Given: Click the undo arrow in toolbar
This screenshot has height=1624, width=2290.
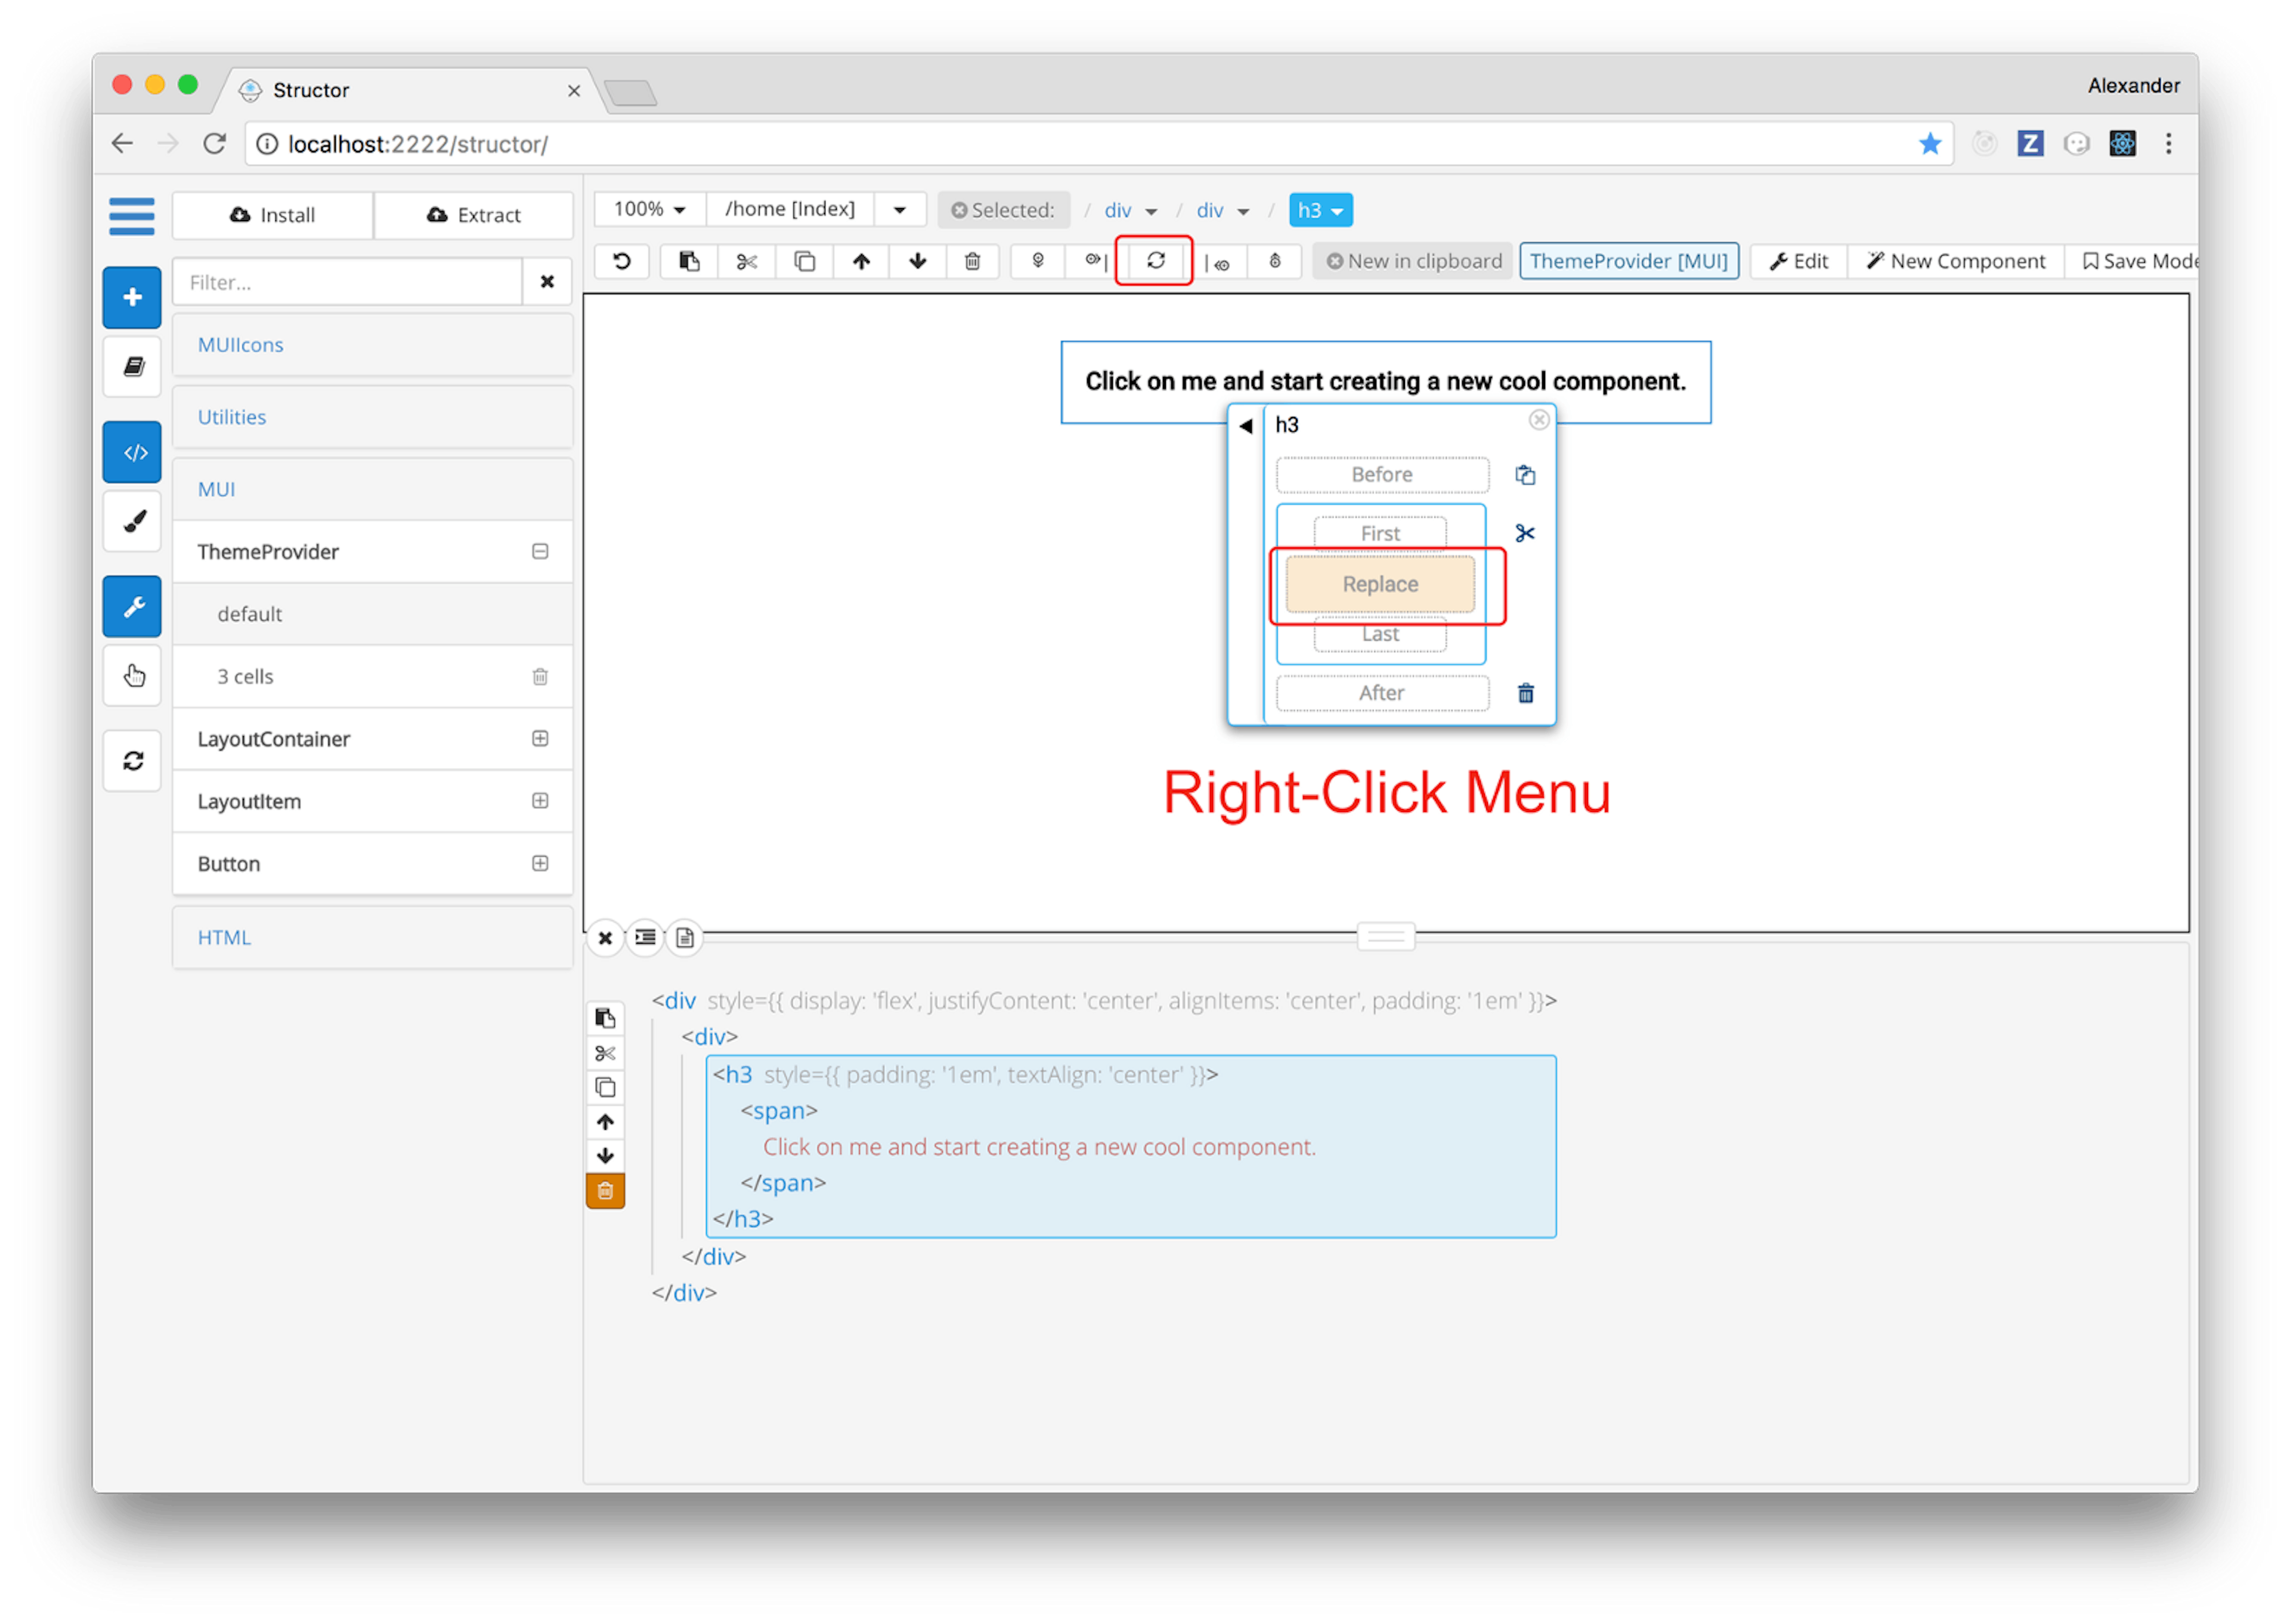Looking at the screenshot, I should [622, 262].
